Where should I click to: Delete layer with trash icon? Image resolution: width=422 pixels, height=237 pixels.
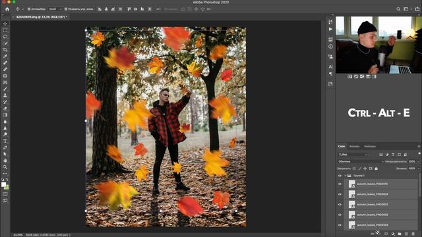(x=413, y=234)
